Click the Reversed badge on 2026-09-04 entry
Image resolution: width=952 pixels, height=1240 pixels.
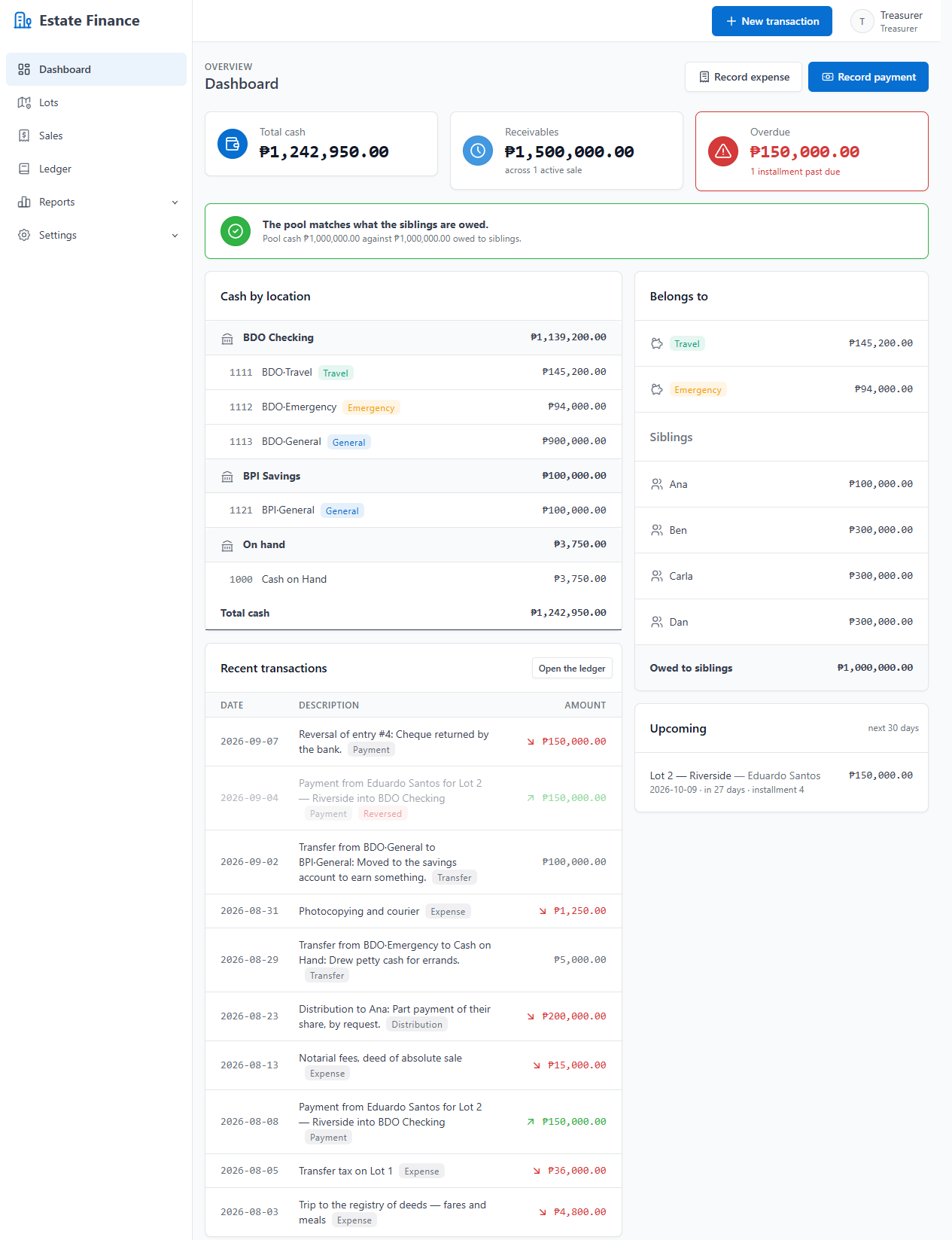[382, 814]
